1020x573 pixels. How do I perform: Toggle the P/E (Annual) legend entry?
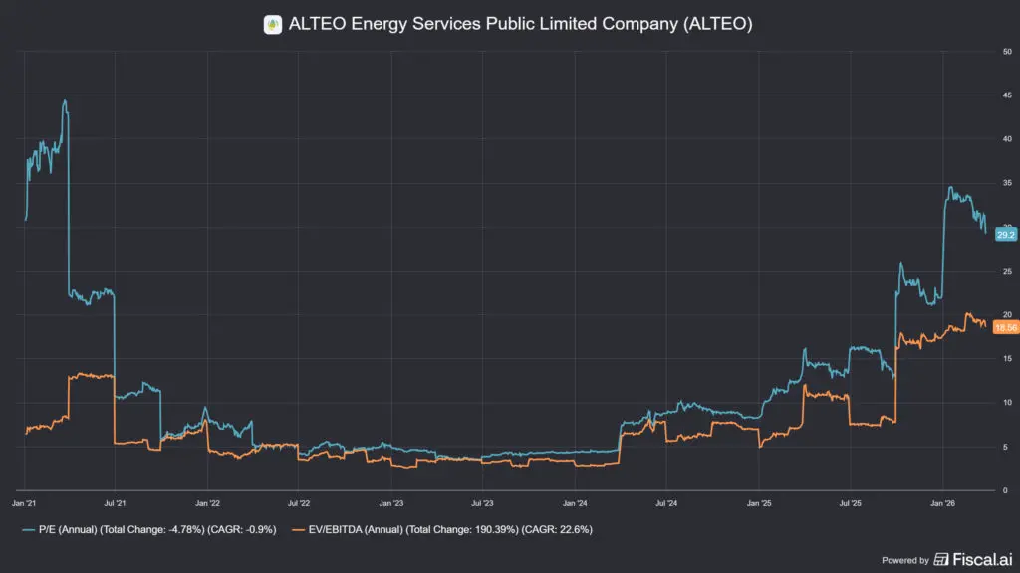tap(149, 529)
